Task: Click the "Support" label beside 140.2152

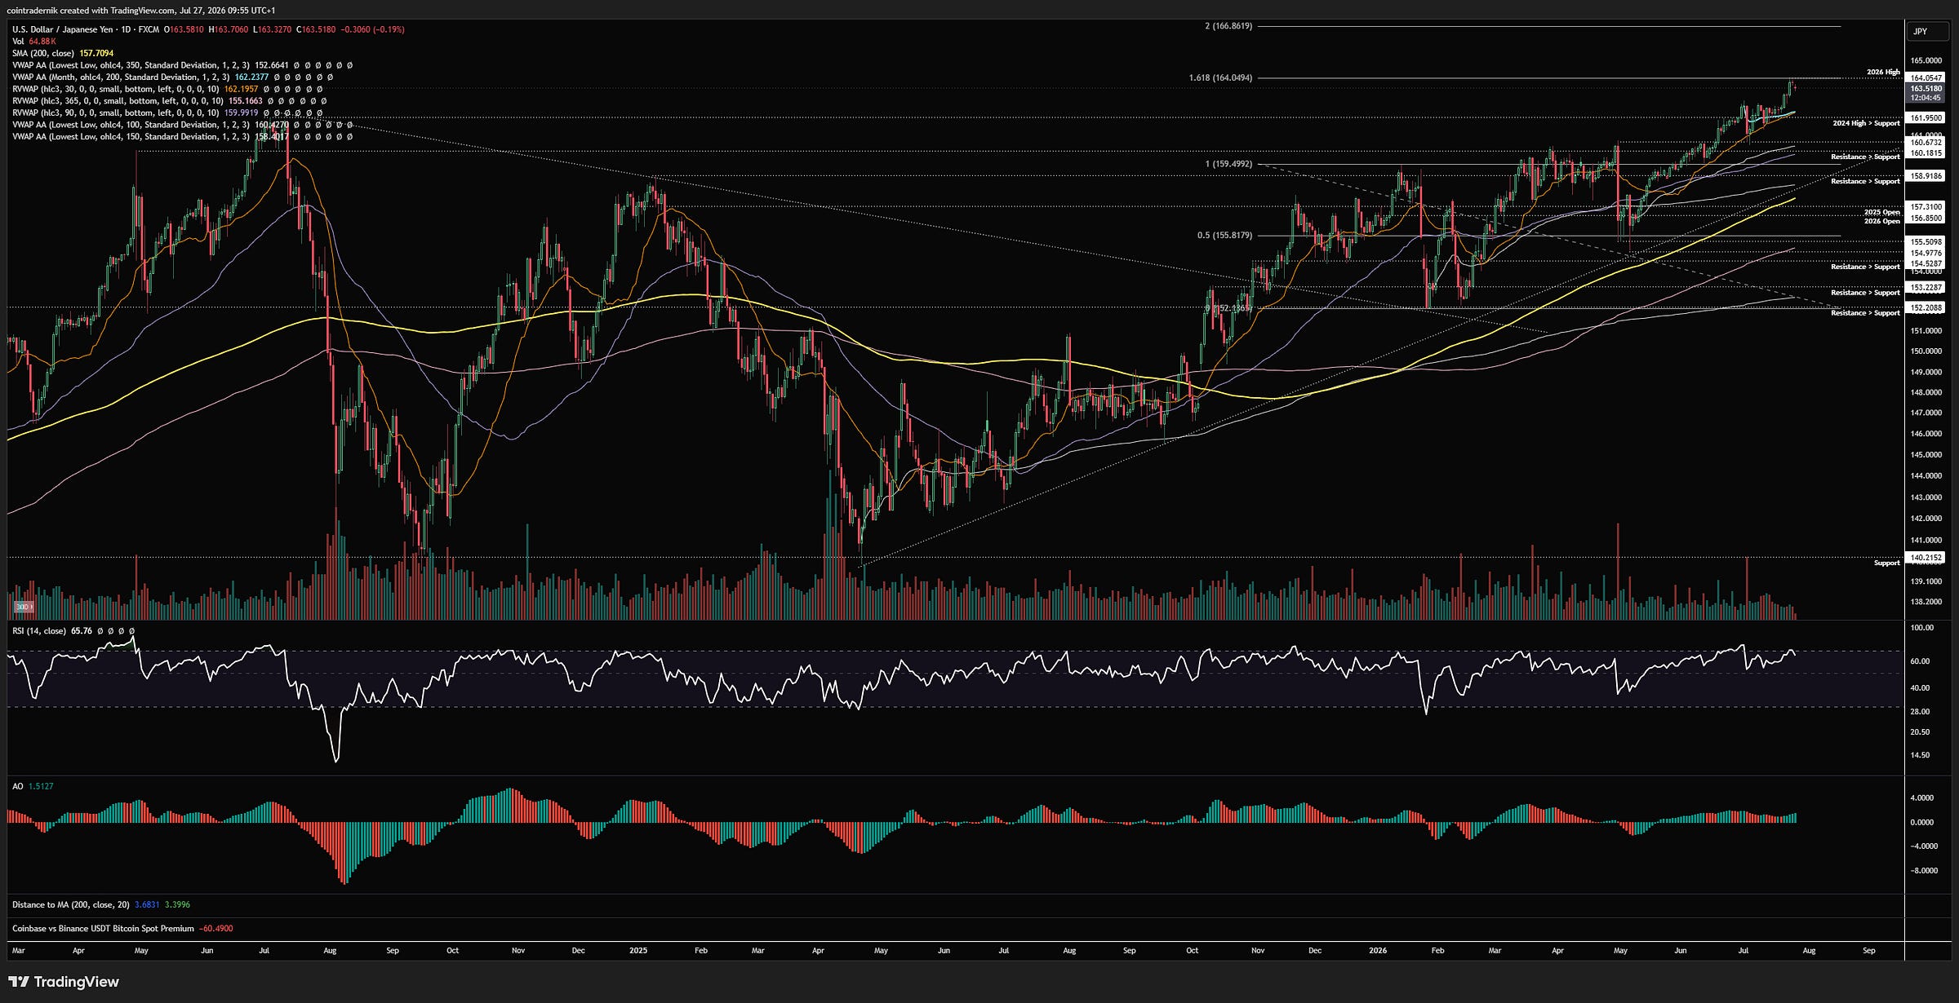Action: click(1886, 563)
